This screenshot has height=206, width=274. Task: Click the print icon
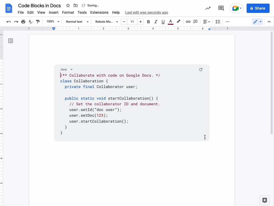click(x=23, y=22)
